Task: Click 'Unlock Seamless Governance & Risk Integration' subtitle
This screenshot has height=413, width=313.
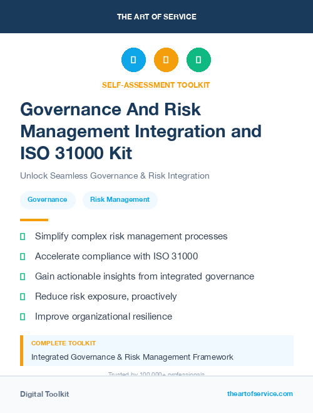Action: (115, 175)
